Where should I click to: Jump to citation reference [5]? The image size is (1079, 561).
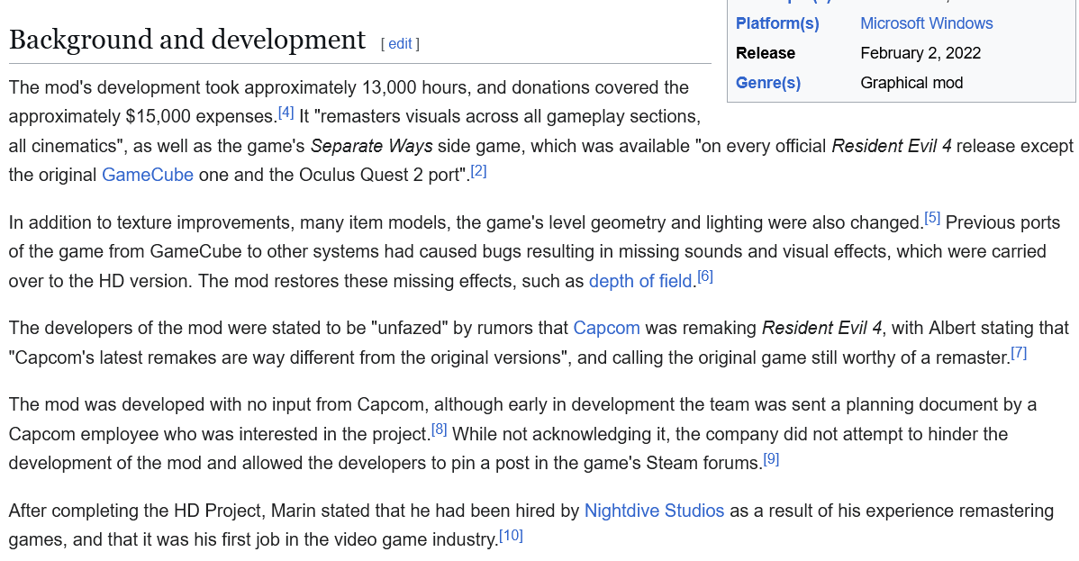pyautogui.click(x=932, y=218)
